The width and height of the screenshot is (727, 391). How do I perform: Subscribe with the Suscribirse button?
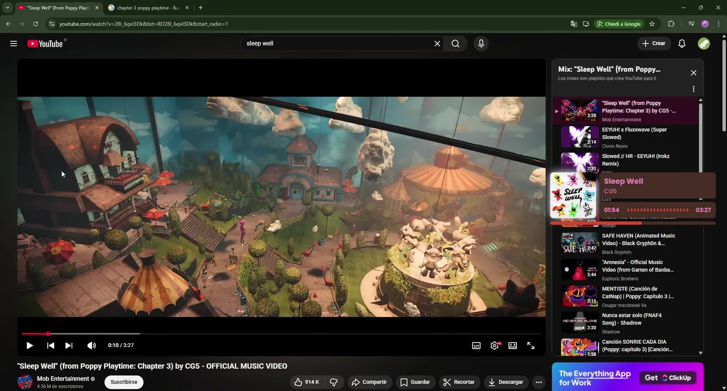point(124,382)
